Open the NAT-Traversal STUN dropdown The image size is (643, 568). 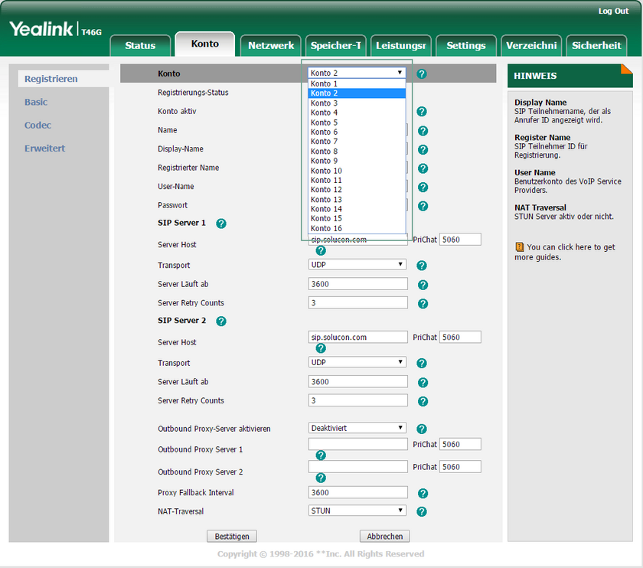pyautogui.click(x=357, y=511)
